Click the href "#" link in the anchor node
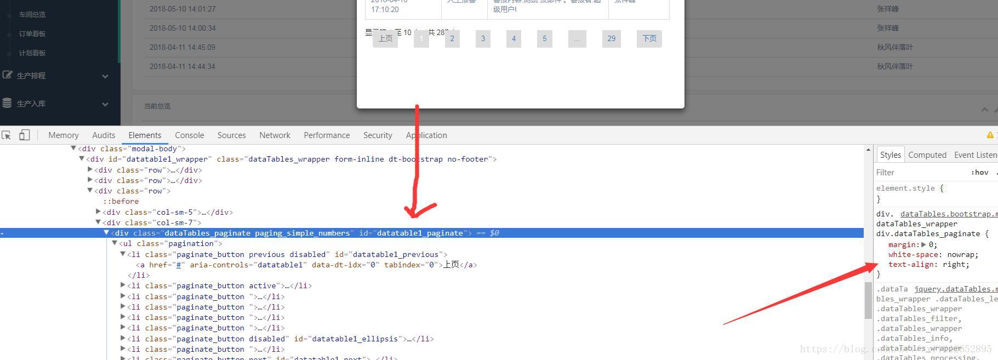998x360 pixels. click(x=178, y=265)
